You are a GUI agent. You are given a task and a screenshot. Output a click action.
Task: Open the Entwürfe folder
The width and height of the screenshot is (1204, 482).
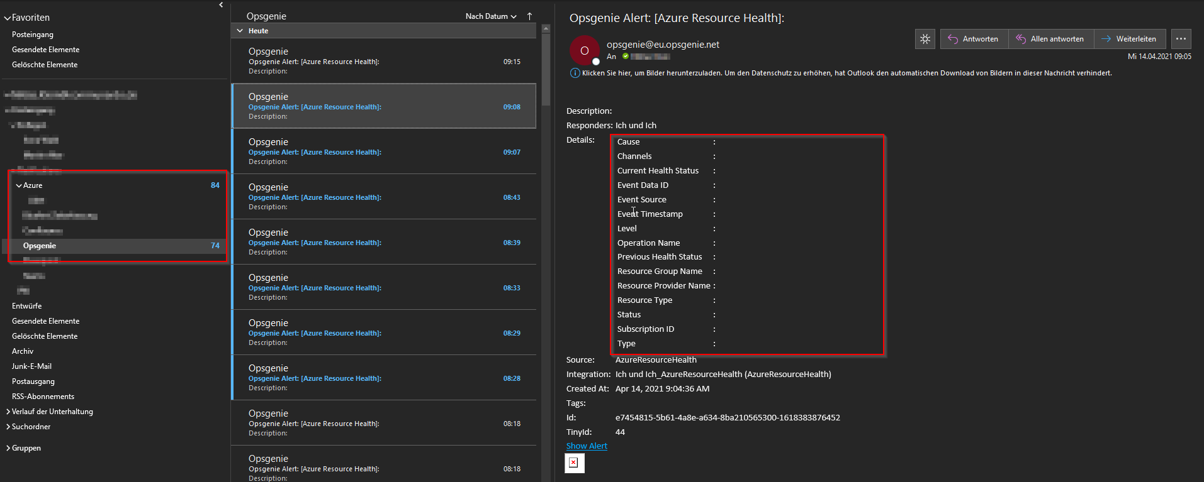27,306
